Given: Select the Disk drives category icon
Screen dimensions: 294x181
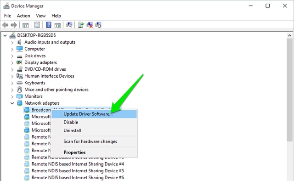Looking at the screenshot, I should pyautogui.click(x=19, y=56).
